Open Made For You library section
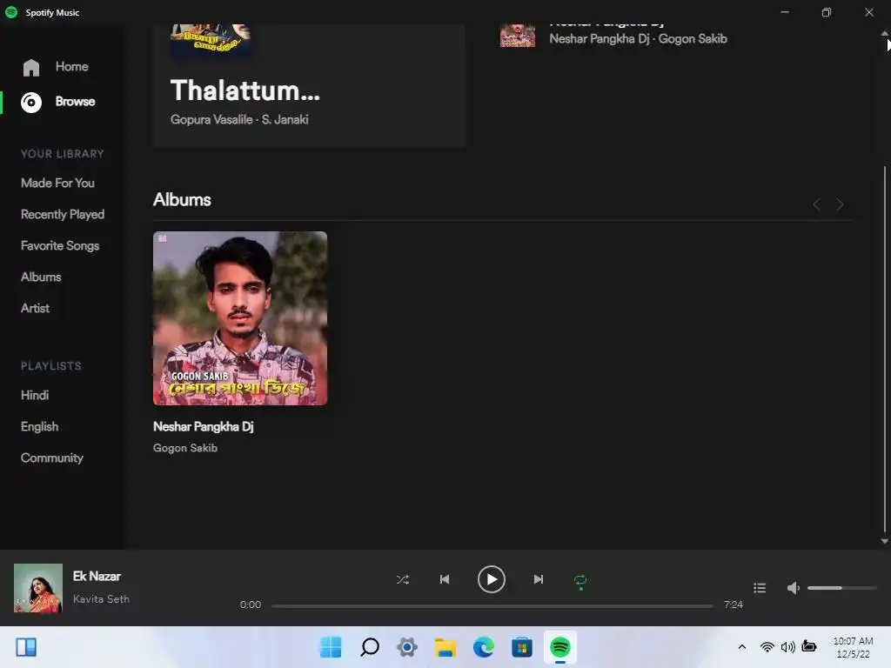Screen dimensions: 891x668 tap(57, 183)
